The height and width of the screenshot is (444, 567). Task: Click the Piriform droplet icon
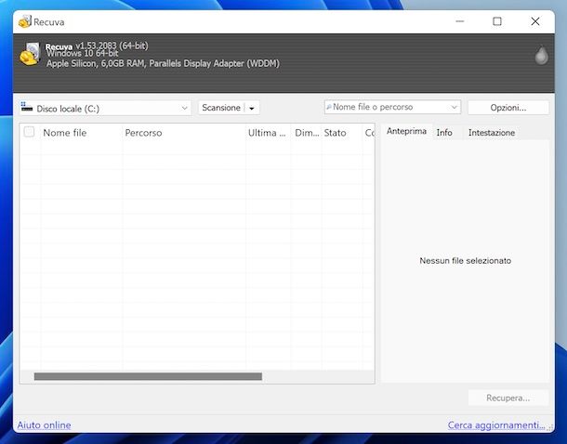click(x=541, y=55)
